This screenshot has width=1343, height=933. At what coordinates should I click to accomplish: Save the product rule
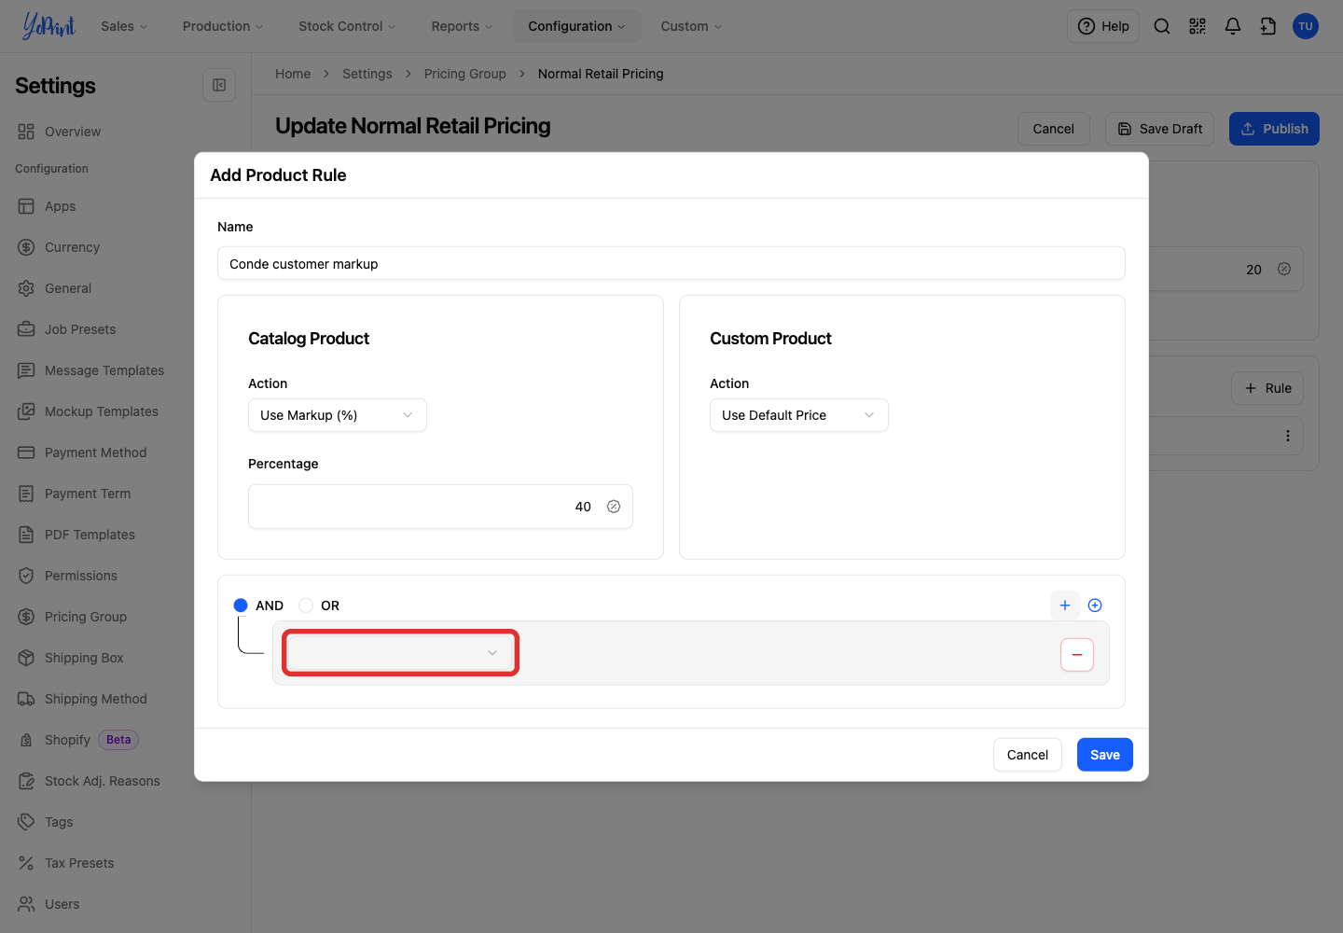point(1105,755)
